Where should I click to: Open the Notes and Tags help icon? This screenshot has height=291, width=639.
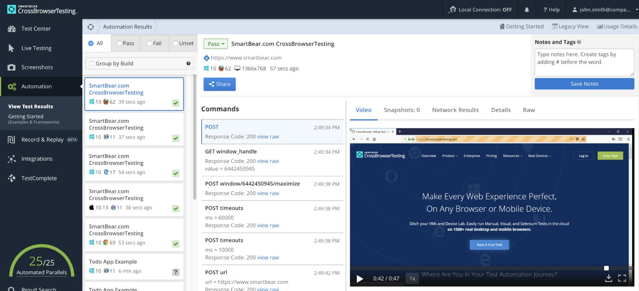click(579, 42)
